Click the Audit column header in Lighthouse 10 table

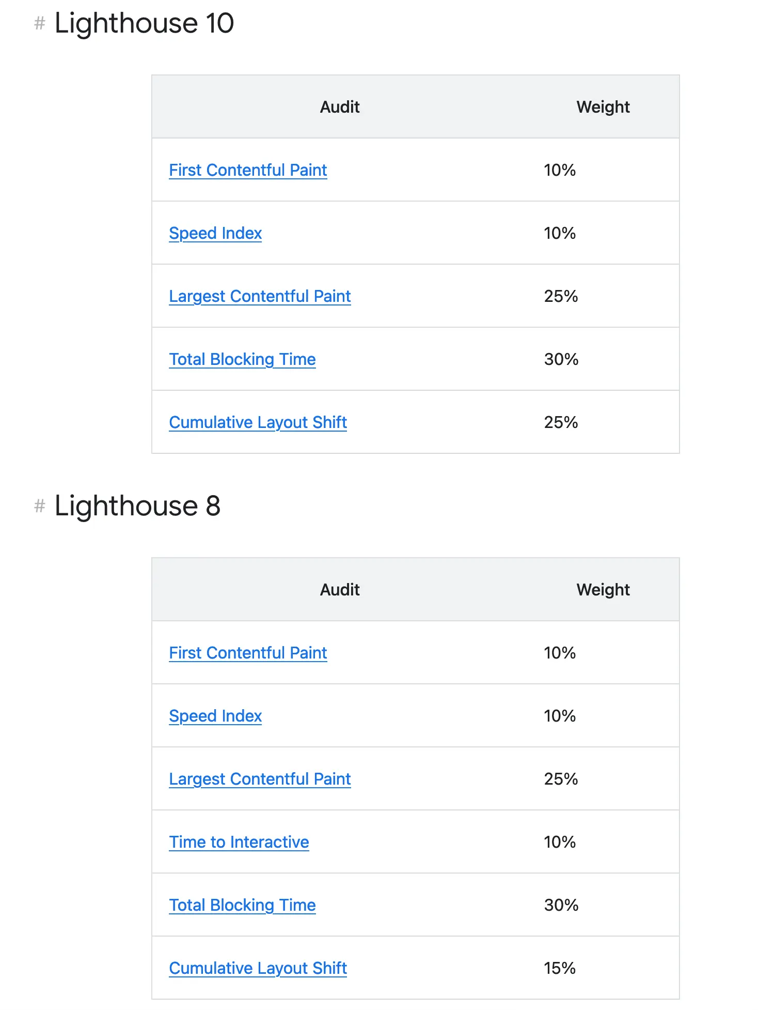[x=339, y=106]
